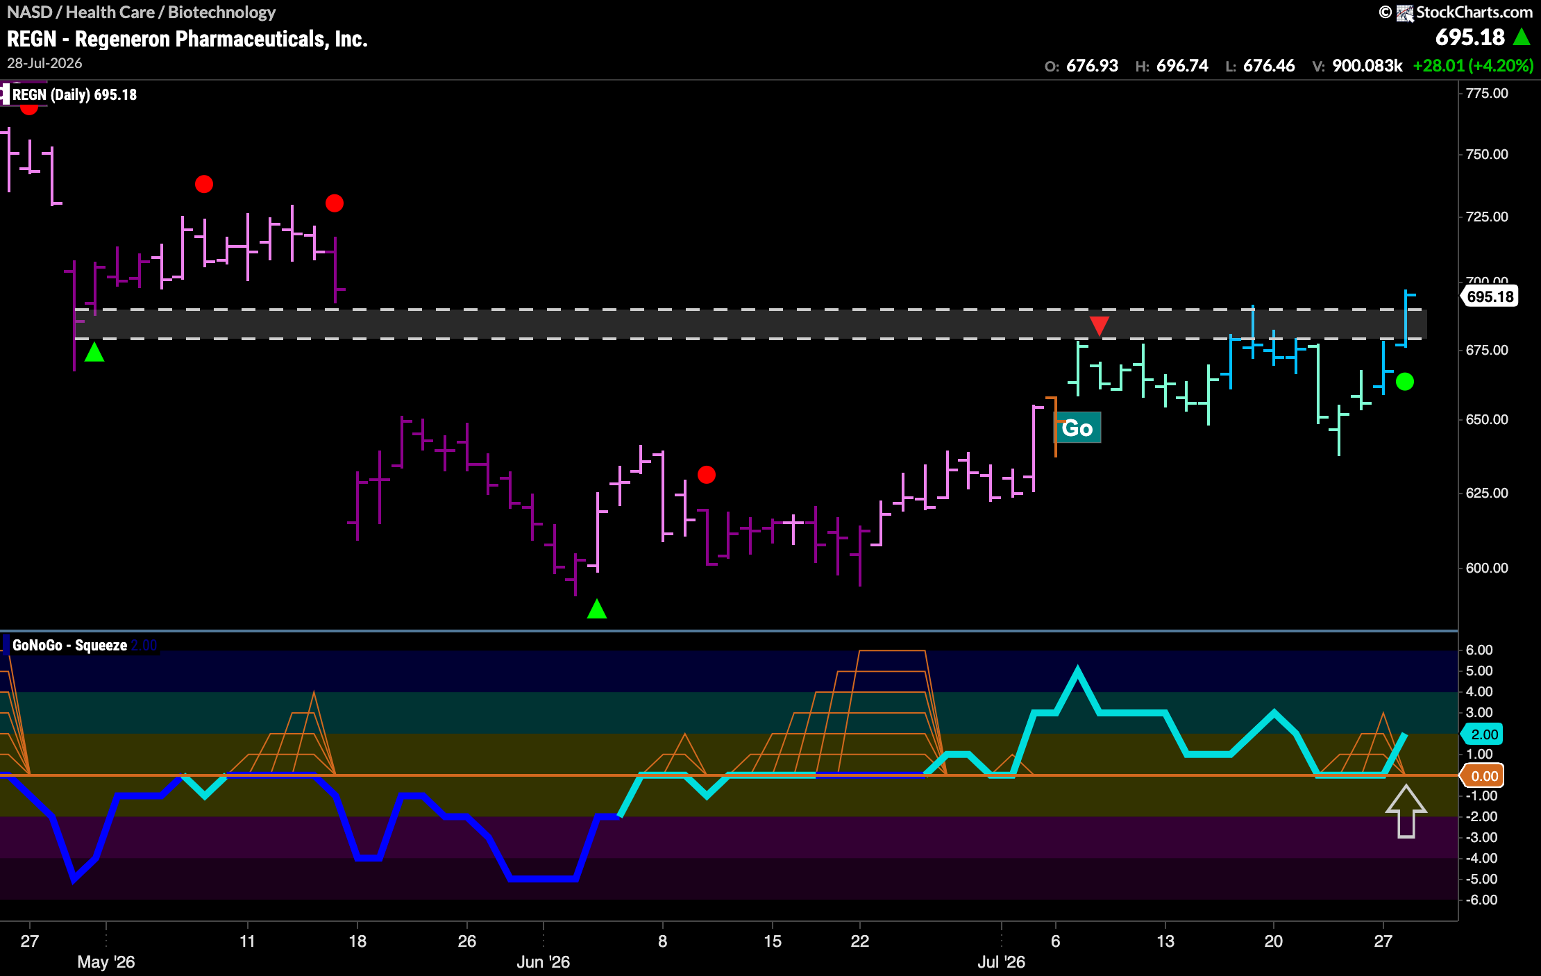This screenshot has width=1541, height=976.
Task: Click the NASD / Health Care / Biotechnology text
Action: (141, 12)
